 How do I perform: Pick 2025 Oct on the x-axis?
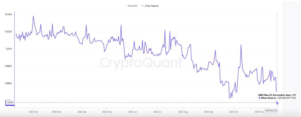coord(233,112)
